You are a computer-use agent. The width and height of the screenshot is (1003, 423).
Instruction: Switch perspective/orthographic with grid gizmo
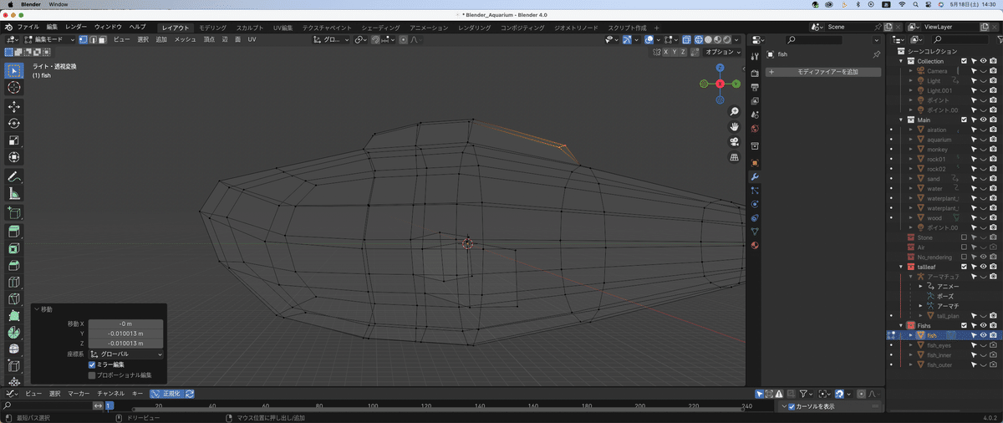tap(734, 156)
